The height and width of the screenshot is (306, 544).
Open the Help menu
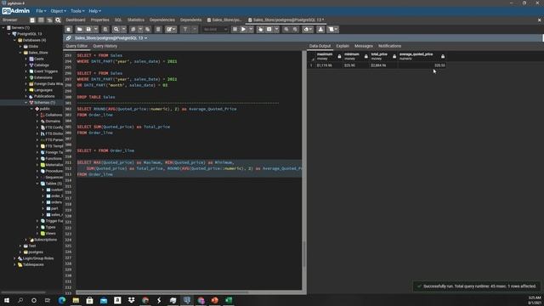coord(94,11)
